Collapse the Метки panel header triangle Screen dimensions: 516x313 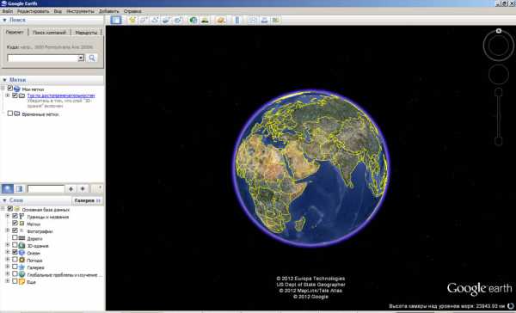[4, 80]
